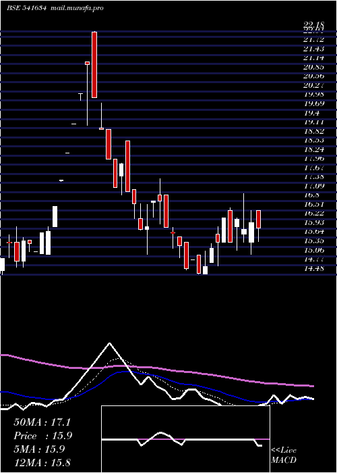Screen dimensions: 337x473
Task: Click the 15.64 price axis label
Action: point(314,232)
